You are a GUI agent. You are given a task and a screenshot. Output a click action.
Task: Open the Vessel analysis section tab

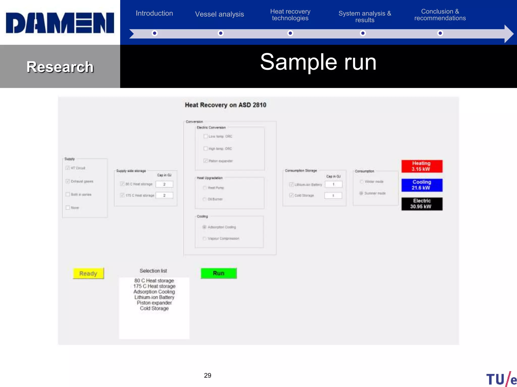(x=220, y=14)
